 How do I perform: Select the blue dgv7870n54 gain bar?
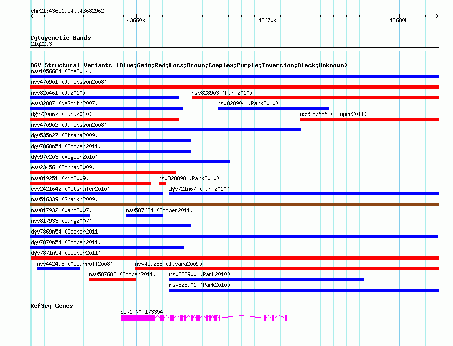tap(107, 247)
